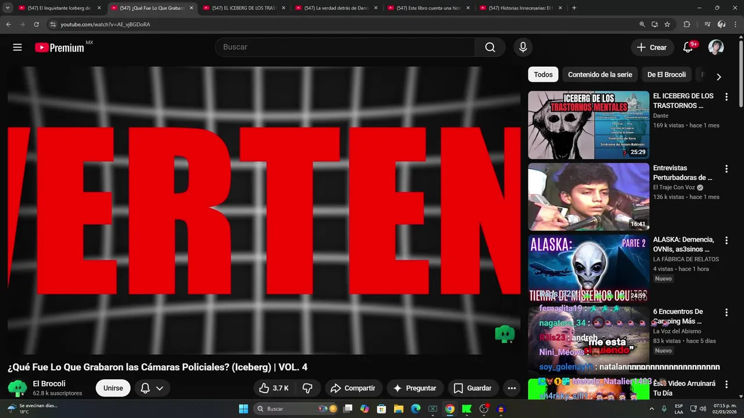
Task: Click the Compartir share button
Action: point(353,388)
